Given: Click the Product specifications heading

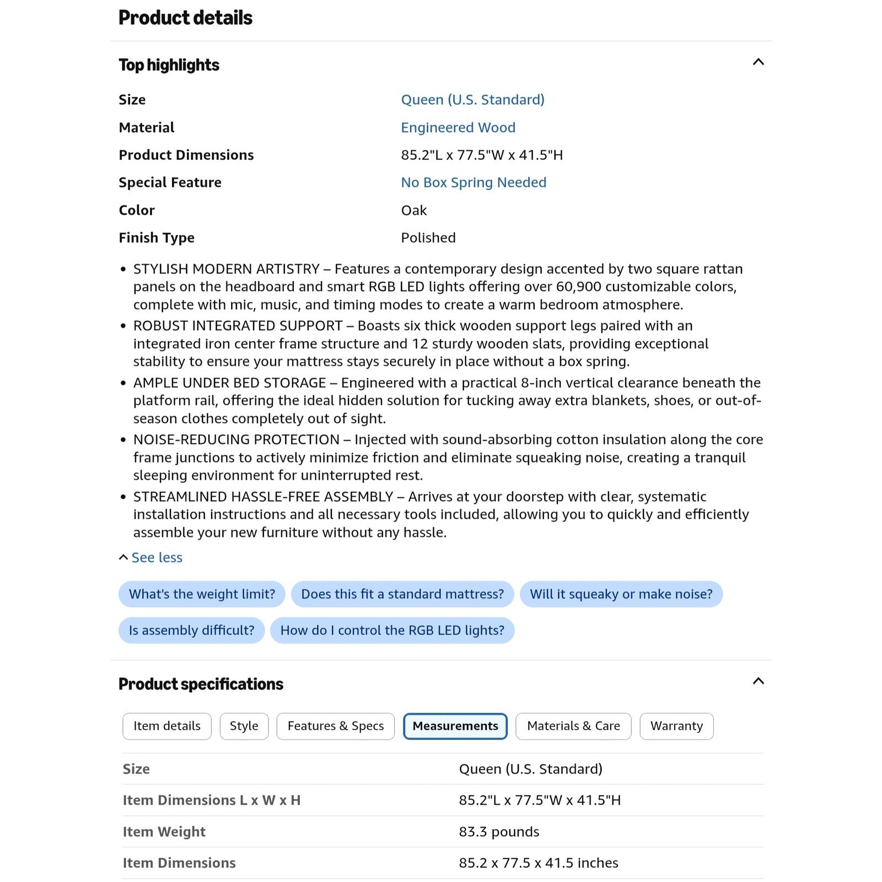Looking at the screenshot, I should 201,684.
